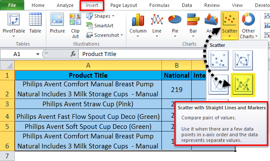This screenshot has height=161, width=270.
Task: Expand the Pie chart dropdown arrow
Action: (175, 36)
